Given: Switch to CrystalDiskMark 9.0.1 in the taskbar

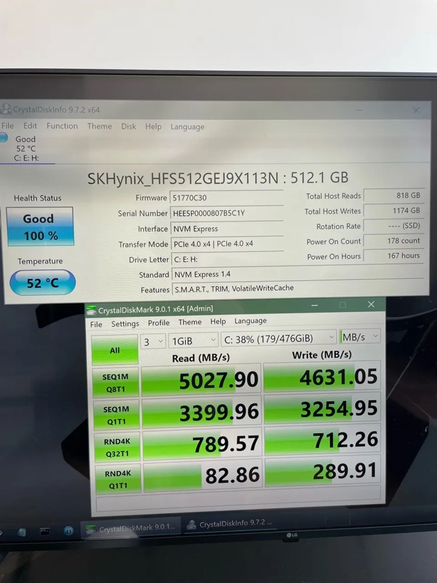Looking at the screenshot, I should coord(132,528).
